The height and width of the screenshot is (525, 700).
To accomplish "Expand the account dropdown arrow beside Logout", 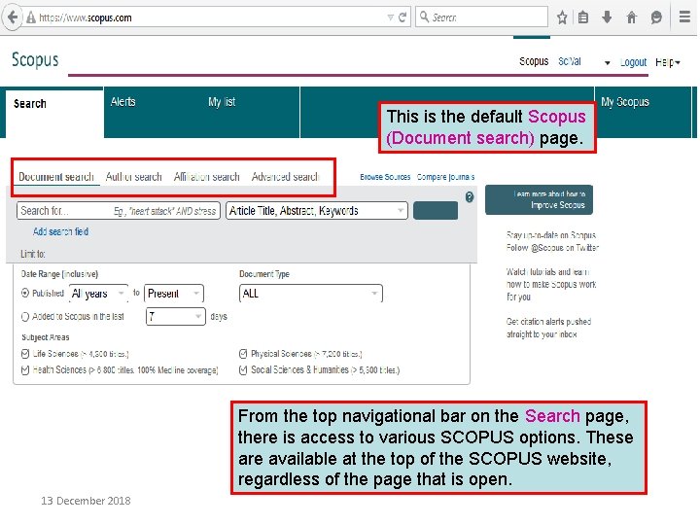I will coord(607,63).
